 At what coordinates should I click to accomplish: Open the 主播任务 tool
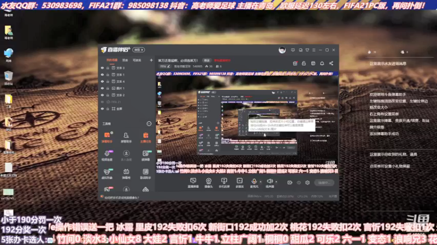[x=145, y=137]
